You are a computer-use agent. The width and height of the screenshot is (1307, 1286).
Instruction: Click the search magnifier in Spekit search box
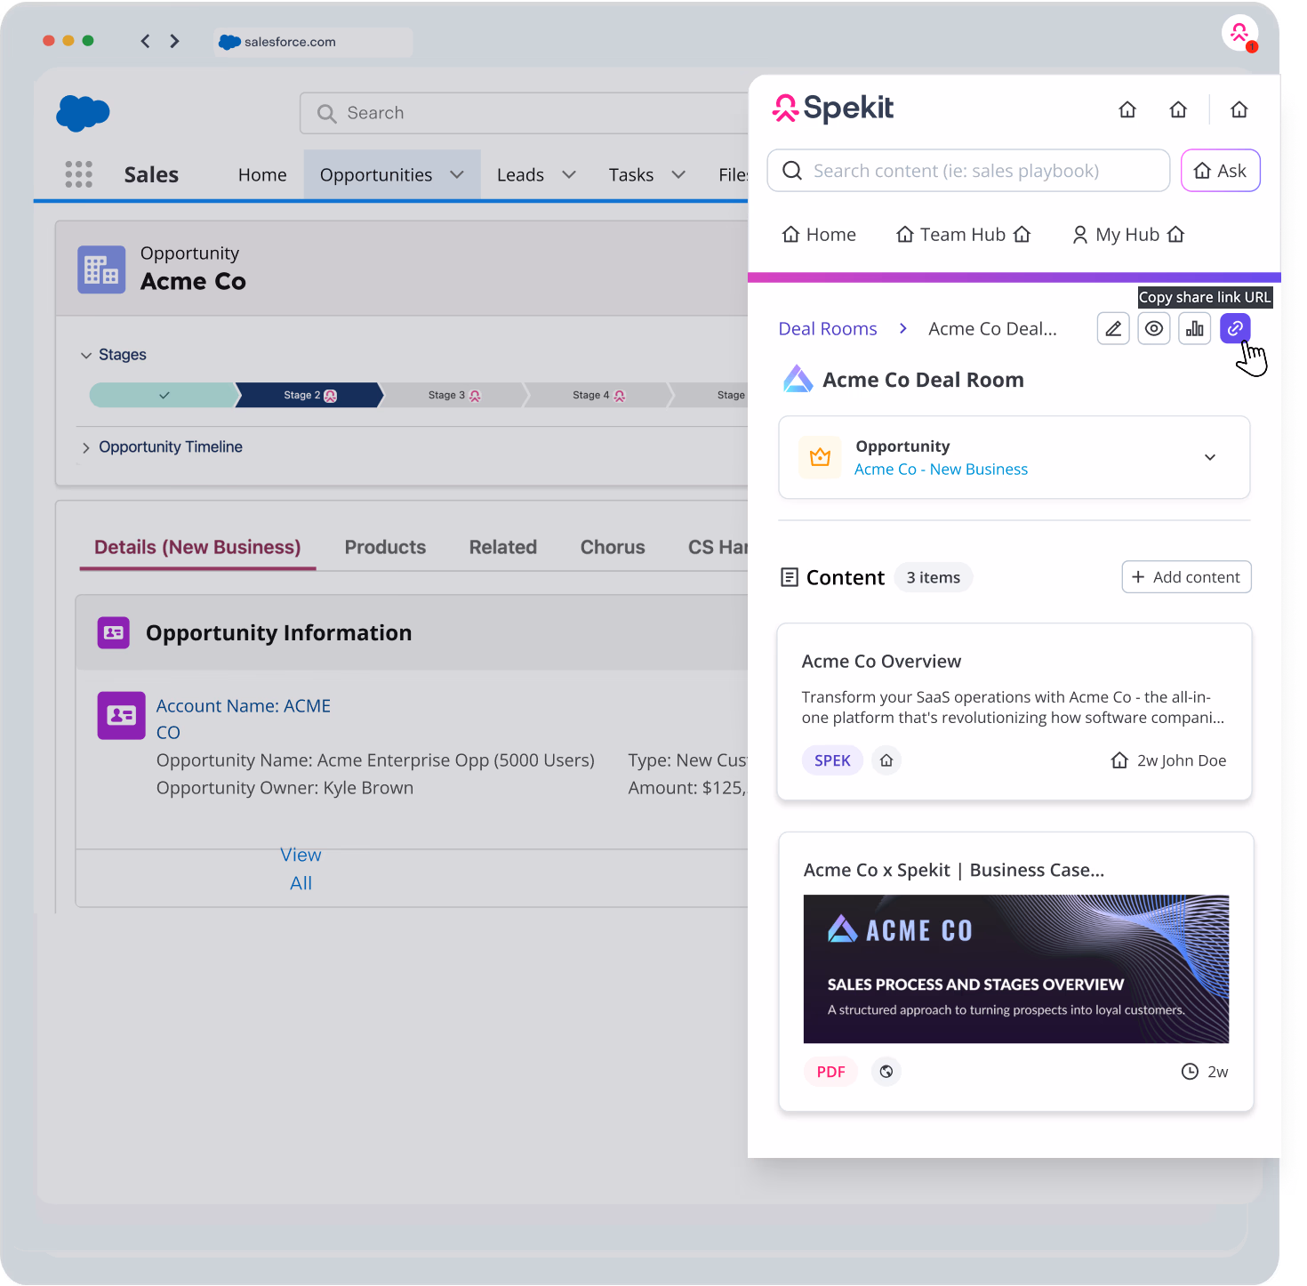tap(792, 170)
